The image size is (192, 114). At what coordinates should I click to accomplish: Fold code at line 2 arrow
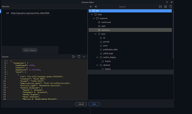pyautogui.click(x=7, y=63)
